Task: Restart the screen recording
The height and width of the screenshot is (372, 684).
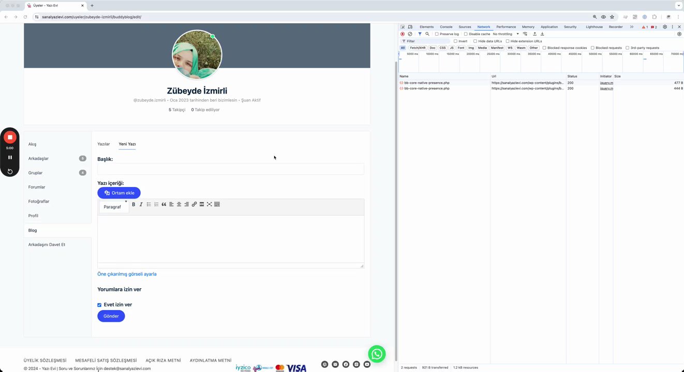Action: click(x=10, y=171)
